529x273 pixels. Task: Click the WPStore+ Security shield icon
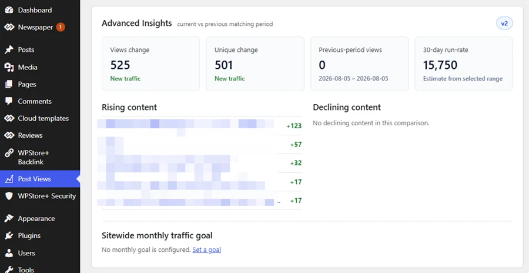(9, 196)
